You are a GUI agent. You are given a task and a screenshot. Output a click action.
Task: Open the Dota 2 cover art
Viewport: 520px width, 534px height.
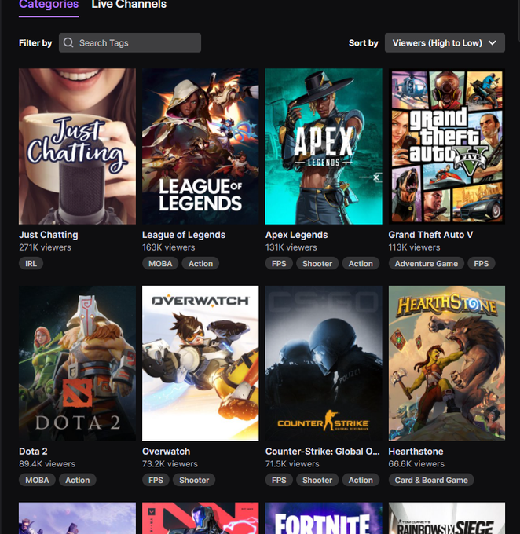(77, 363)
